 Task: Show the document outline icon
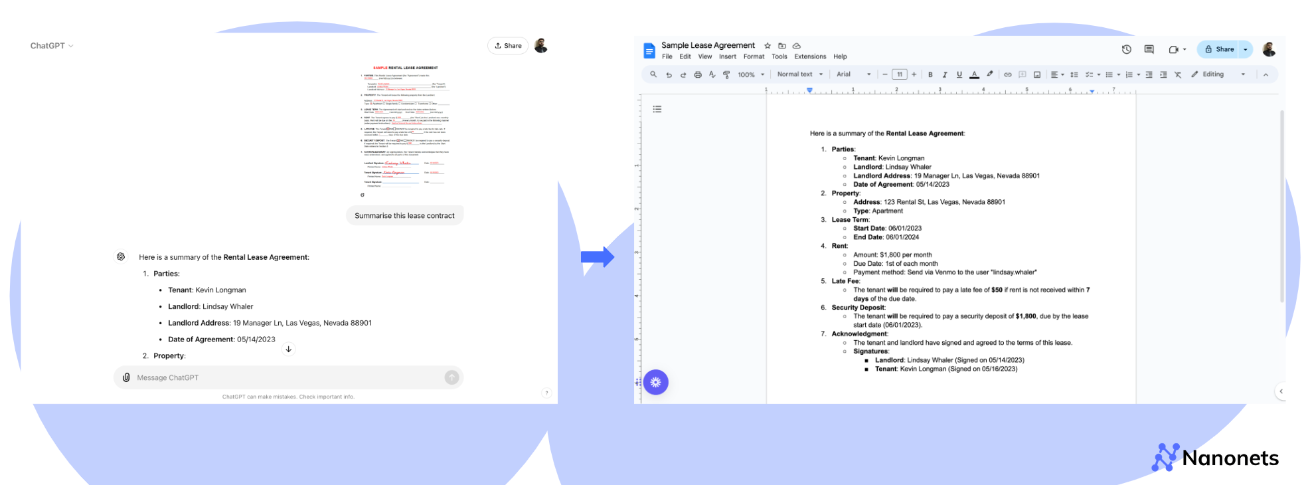click(657, 110)
